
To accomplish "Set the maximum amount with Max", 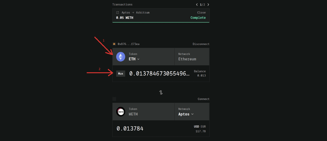I will pyautogui.click(x=120, y=74).
